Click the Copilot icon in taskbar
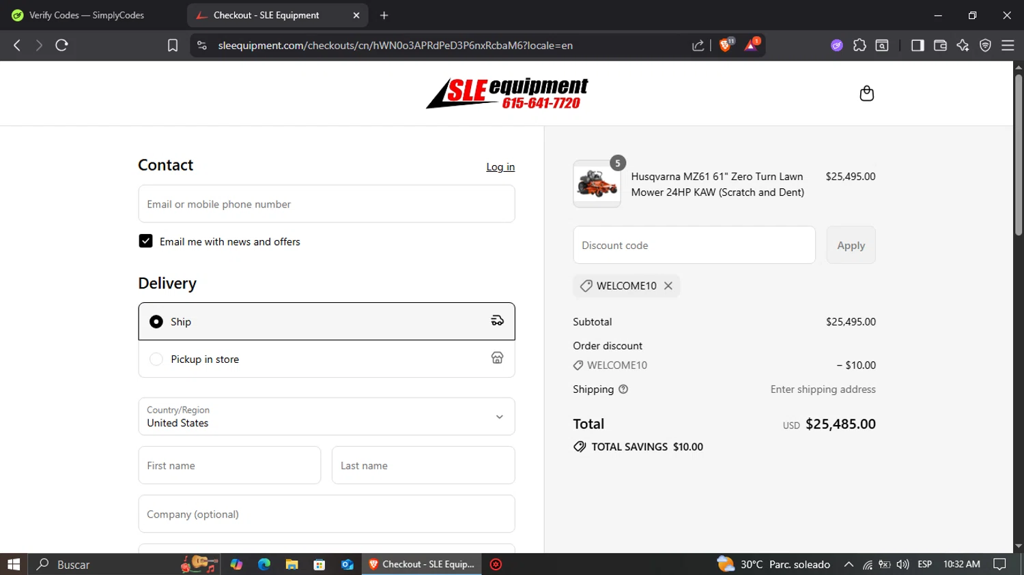1024x575 pixels. click(x=236, y=564)
